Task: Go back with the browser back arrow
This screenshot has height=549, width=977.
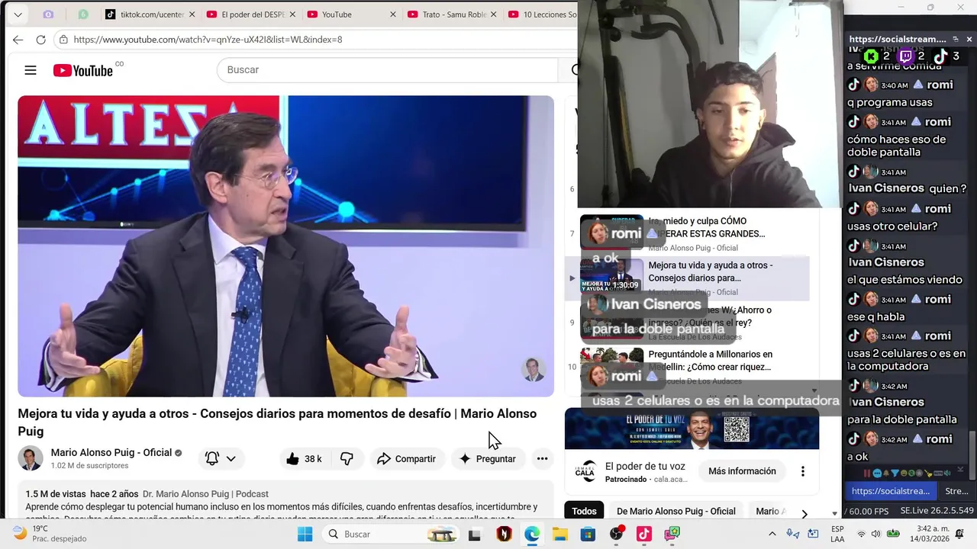Action: pyautogui.click(x=18, y=40)
